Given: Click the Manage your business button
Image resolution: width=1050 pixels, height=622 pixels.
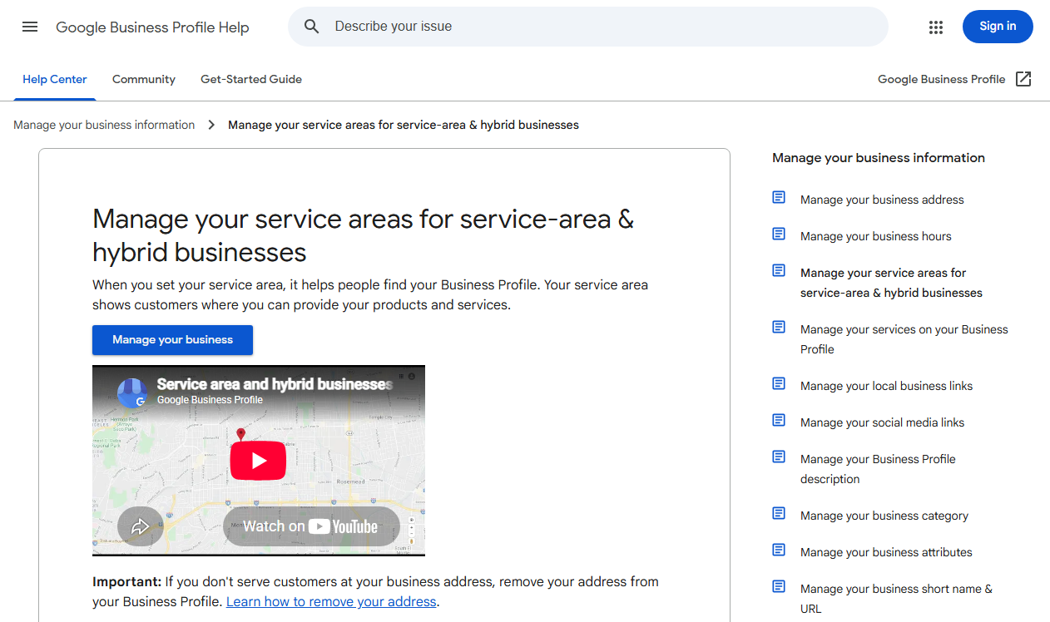Looking at the screenshot, I should (172, 340).
